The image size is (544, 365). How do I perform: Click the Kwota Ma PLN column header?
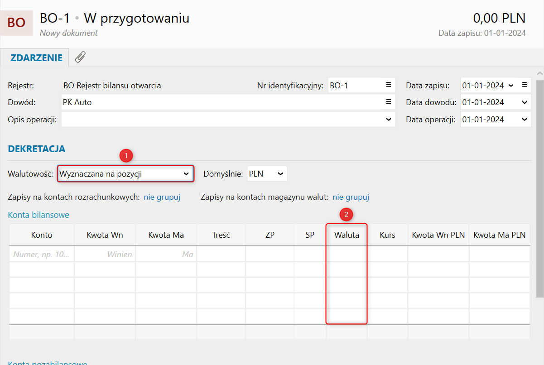[x=500, y=235]
